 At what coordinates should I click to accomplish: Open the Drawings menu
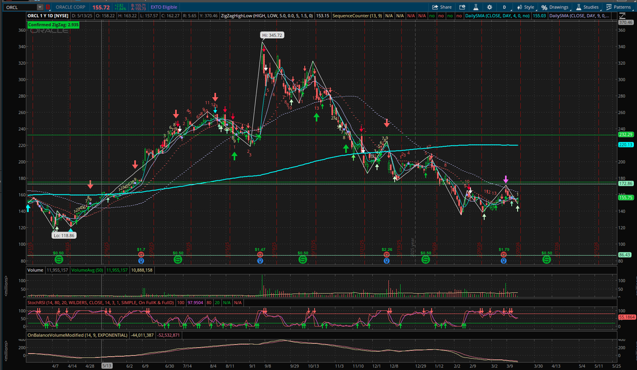tap(555, 7)
